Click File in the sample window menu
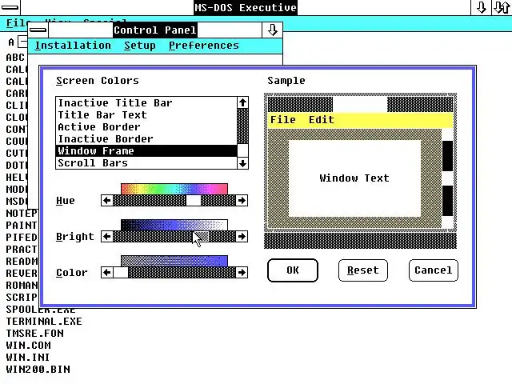 point(282,120)
